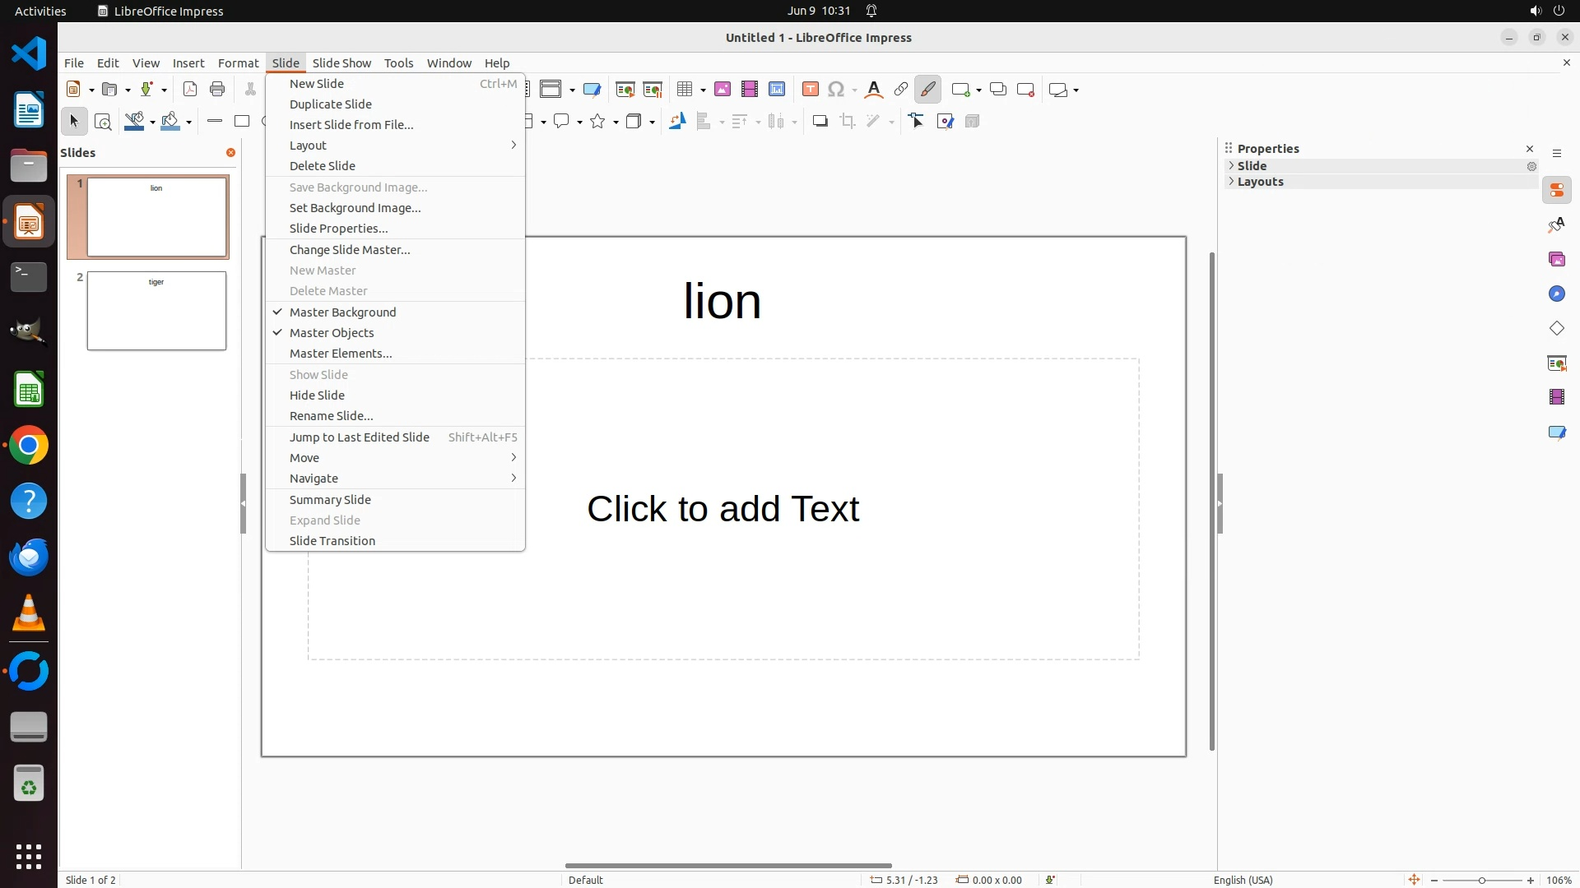Click the Shadow toolbar icon

pos(820,122)
